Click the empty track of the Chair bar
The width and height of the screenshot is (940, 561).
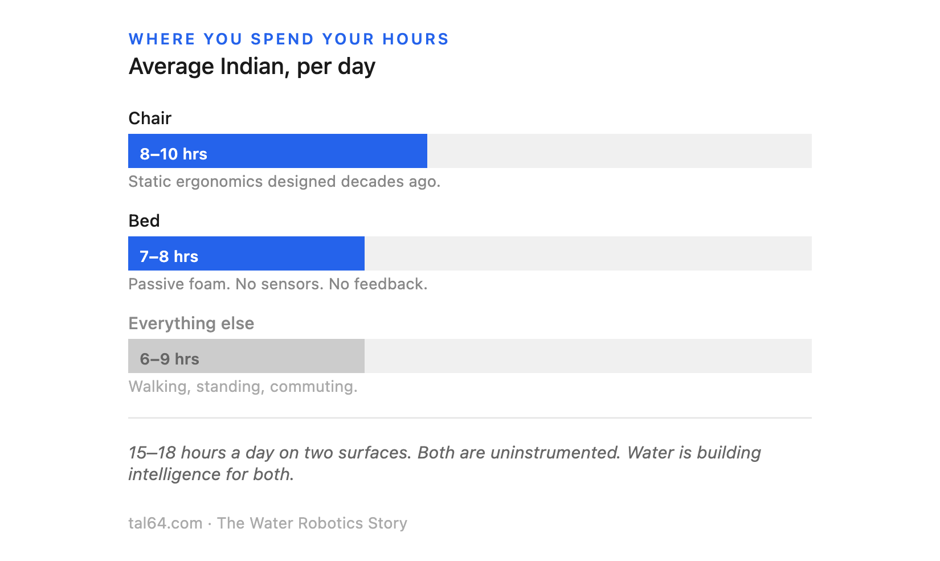(x=619, y=151)
